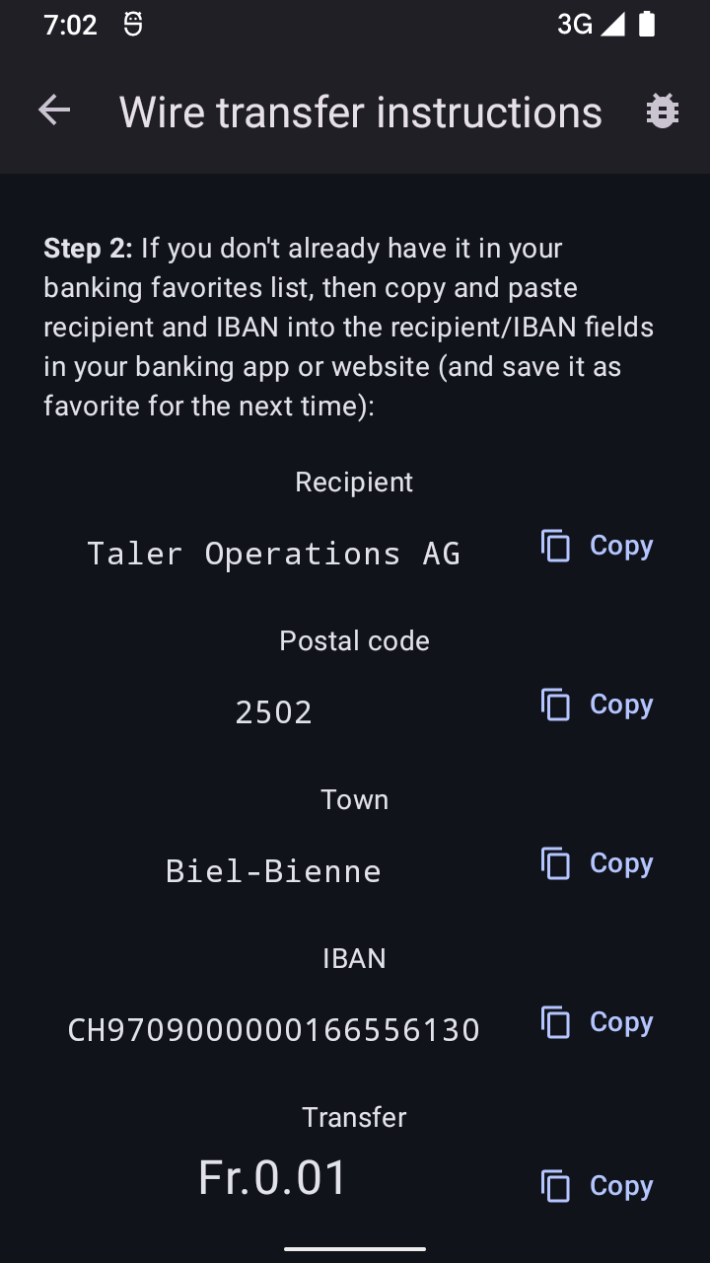
Task: Tap the home gesture bar at the bottom
Action: 355,1249
